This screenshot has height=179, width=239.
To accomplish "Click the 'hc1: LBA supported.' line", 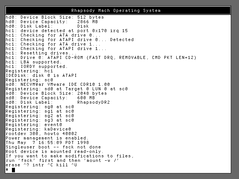I will tap(34, 62).
